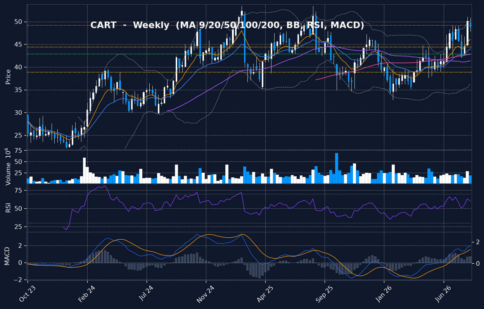Screen dimensions: 484x309
Task: Click the 'RSI' axis label
Action: pyautogui.click(x=8, y=208)
